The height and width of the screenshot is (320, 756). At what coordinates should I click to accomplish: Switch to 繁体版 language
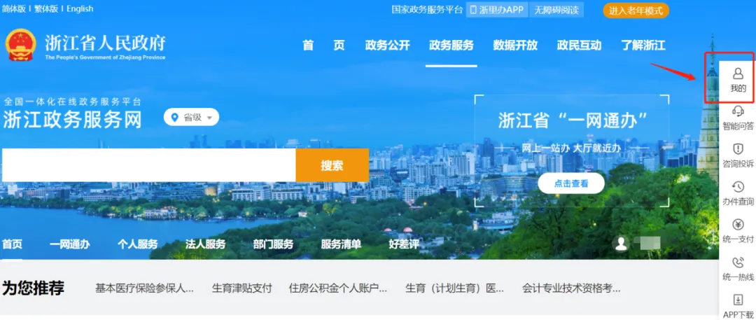[x=46, y=8]
